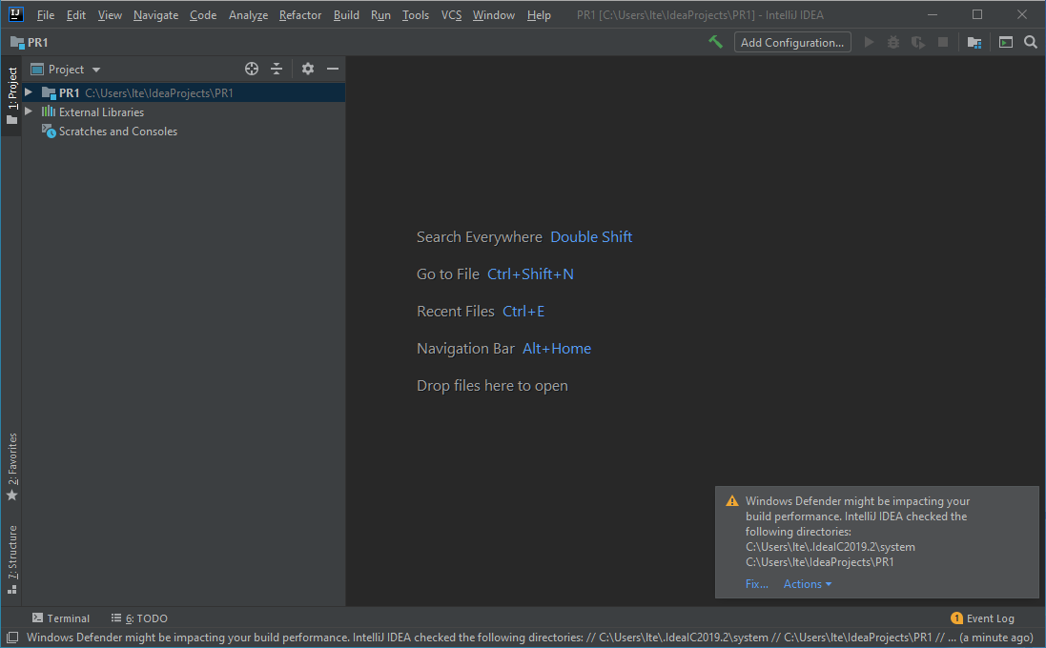Open the 6: TODO tool window
The height and width of the screenshot is (648, 1046).
pyautogui.click(x=139, y=618)
